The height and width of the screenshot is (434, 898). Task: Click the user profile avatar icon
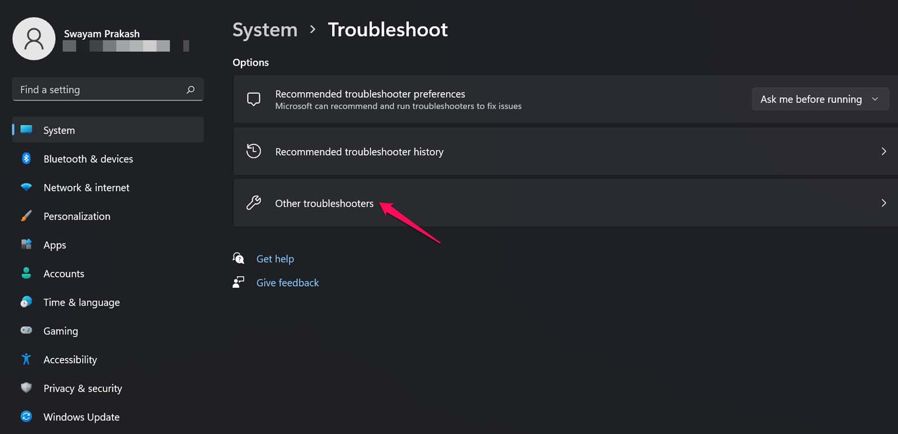click(x=34, y=39)
